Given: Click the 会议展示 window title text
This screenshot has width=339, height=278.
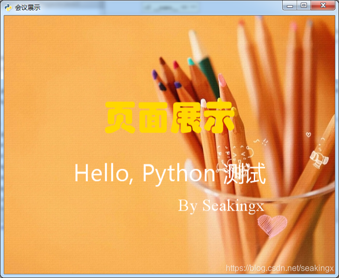Looking at the screenshot, I should tap(27, 8).
